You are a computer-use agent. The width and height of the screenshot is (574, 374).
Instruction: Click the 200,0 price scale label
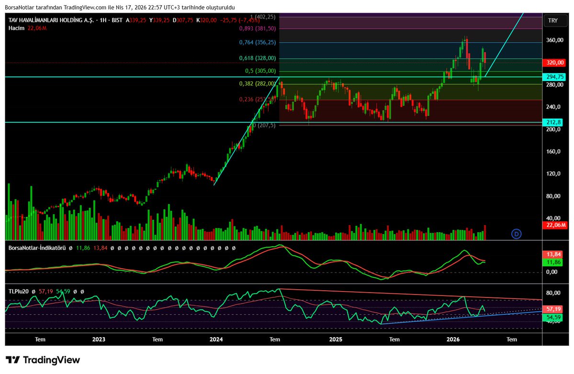point(553,129)
